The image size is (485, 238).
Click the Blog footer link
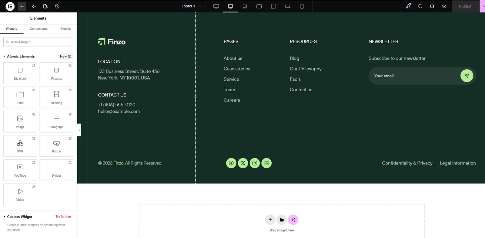pos(294,58)
